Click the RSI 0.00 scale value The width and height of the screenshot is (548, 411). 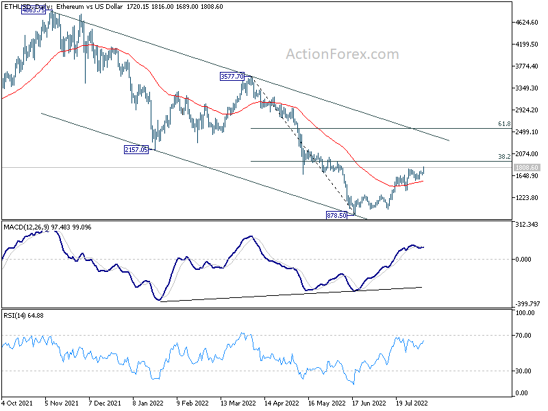522,393
